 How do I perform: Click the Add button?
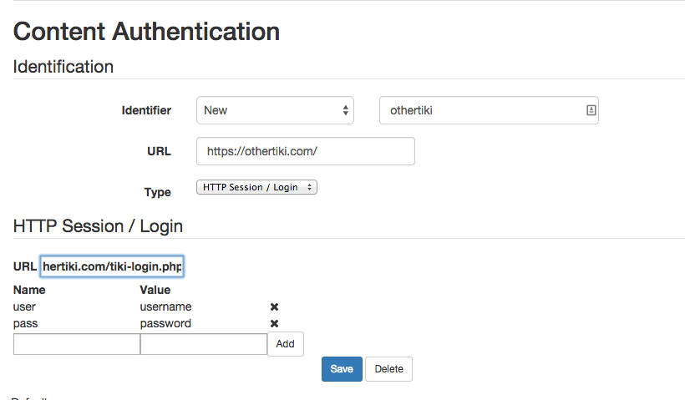[x=285, y=344]
